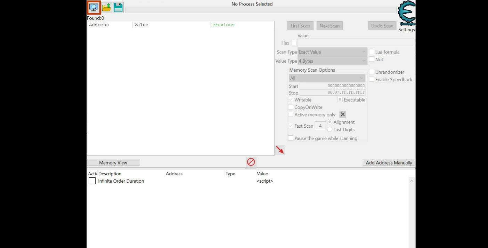Enable the Speedhack checkbox
Screen dimensions: 488x248
tap(372, 79)
